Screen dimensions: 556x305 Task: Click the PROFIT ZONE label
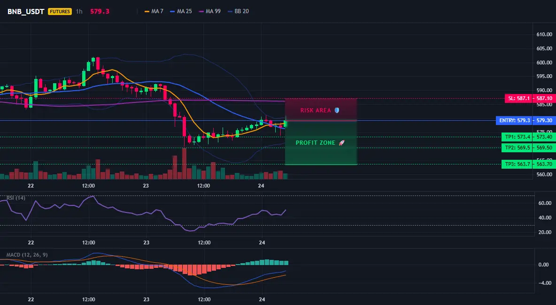click(315, 143)
